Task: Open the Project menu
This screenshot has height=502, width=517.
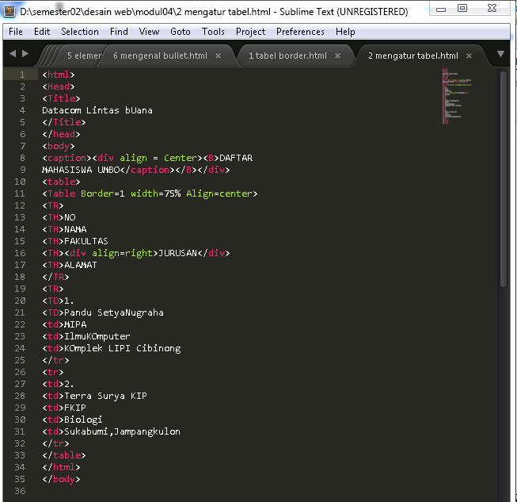Action: click(250, 32)
